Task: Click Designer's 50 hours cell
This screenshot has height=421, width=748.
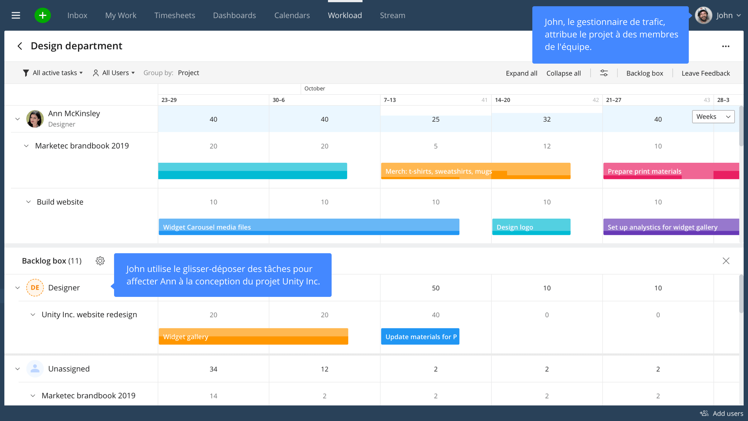Action: (x=436, y=288)
